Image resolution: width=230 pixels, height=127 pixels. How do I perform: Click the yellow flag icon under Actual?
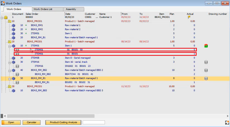point(189,17)
